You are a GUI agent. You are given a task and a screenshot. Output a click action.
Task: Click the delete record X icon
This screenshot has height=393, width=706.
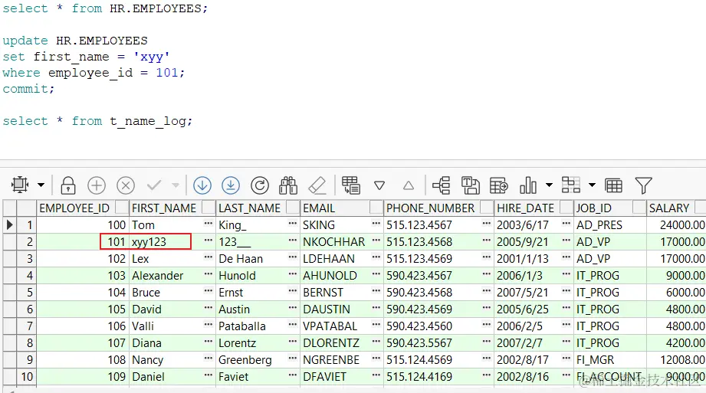(x=126, y=185)
